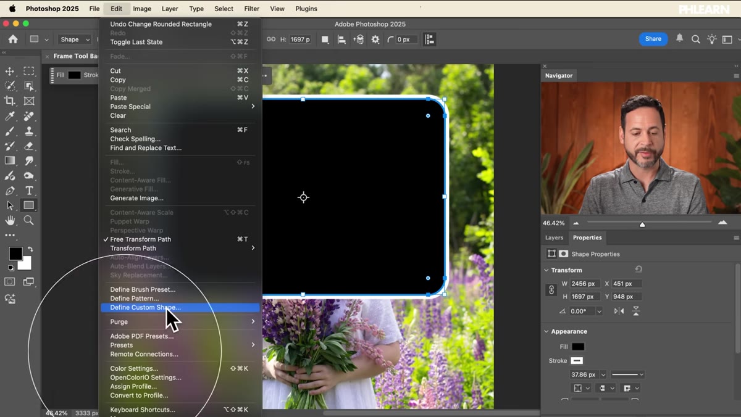The height and width of the screenshot is (417, 741).
Task: Open the Image menu
Action: point(142,9)
